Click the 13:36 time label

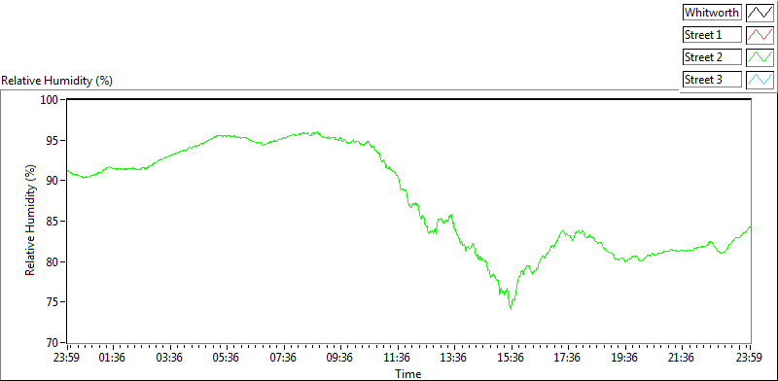coord(454,358)
